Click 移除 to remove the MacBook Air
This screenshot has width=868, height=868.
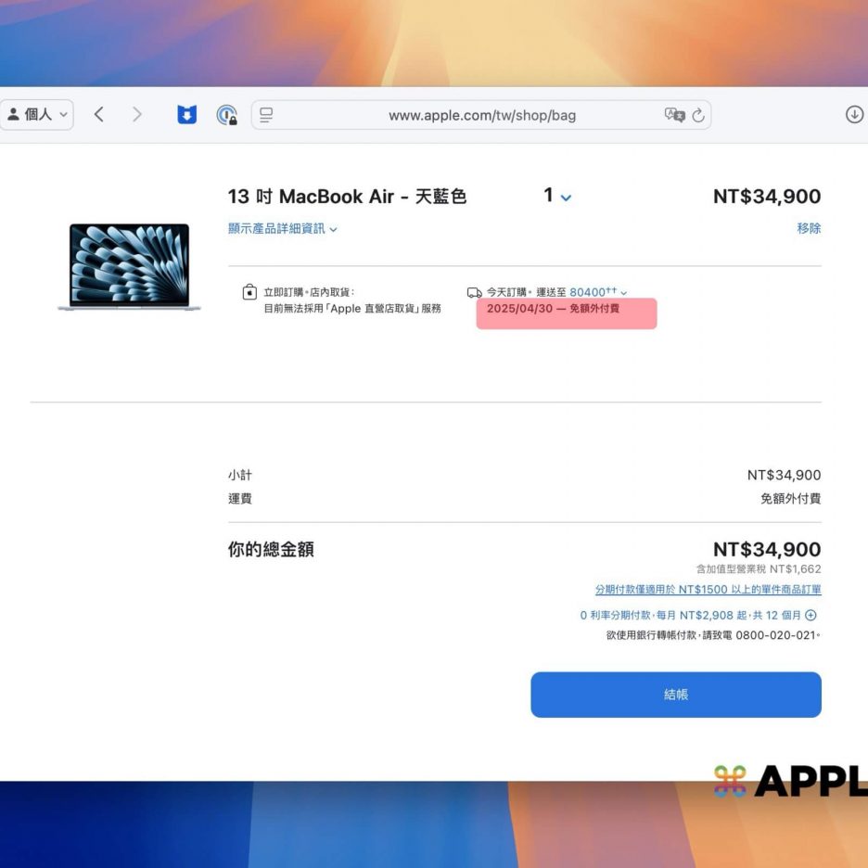point(809,228)
